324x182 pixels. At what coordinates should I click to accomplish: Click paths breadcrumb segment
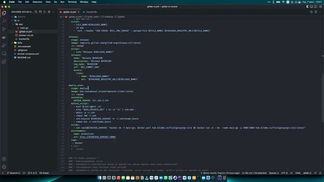point(120,17)
